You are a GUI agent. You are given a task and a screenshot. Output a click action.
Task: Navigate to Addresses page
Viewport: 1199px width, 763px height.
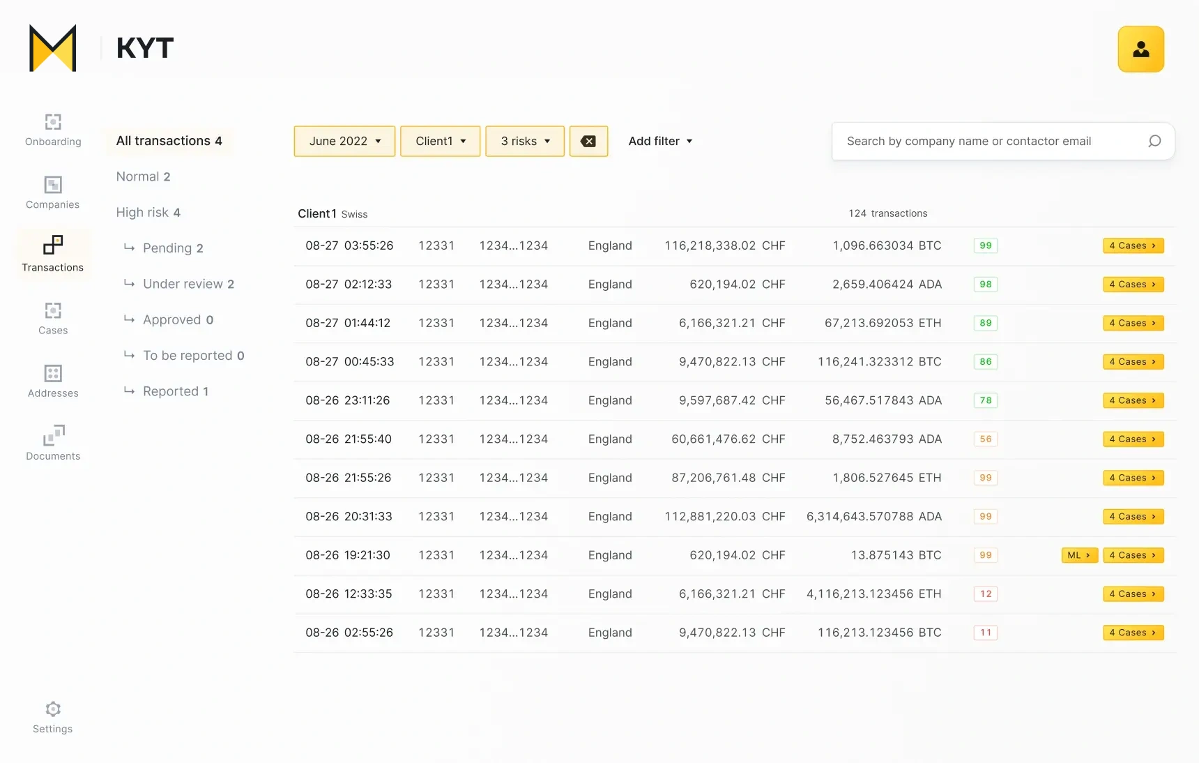pos(53,381)
